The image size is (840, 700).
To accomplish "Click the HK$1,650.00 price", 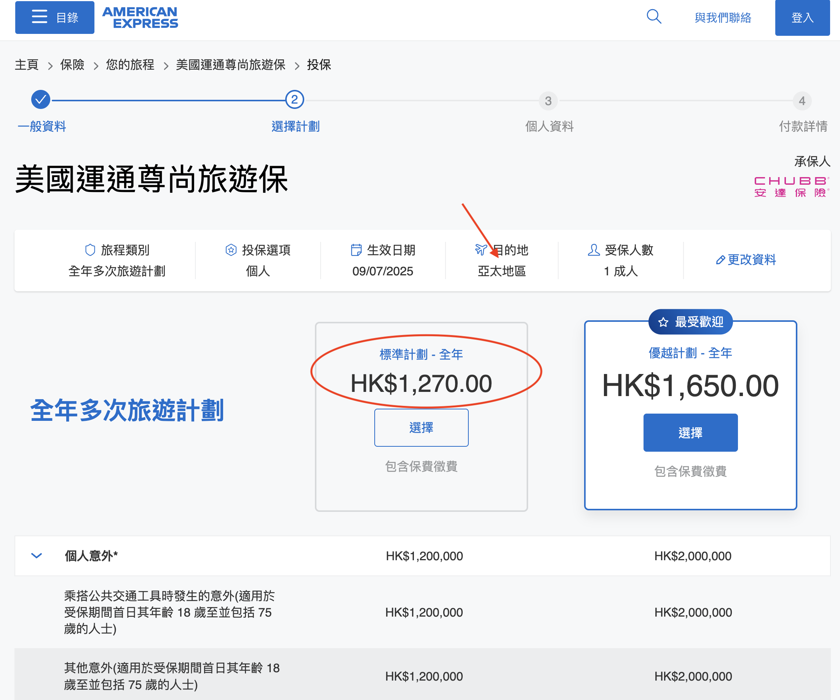I will [x=690, y=385].
